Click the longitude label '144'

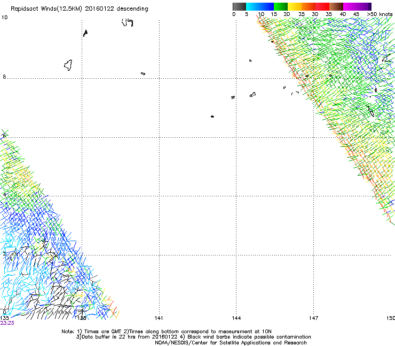click(x=236, y=318)
